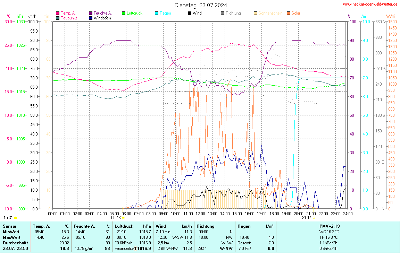Click the Luftdruck header in data table
The width and height of the screenshot is (400, 253).
124,226
